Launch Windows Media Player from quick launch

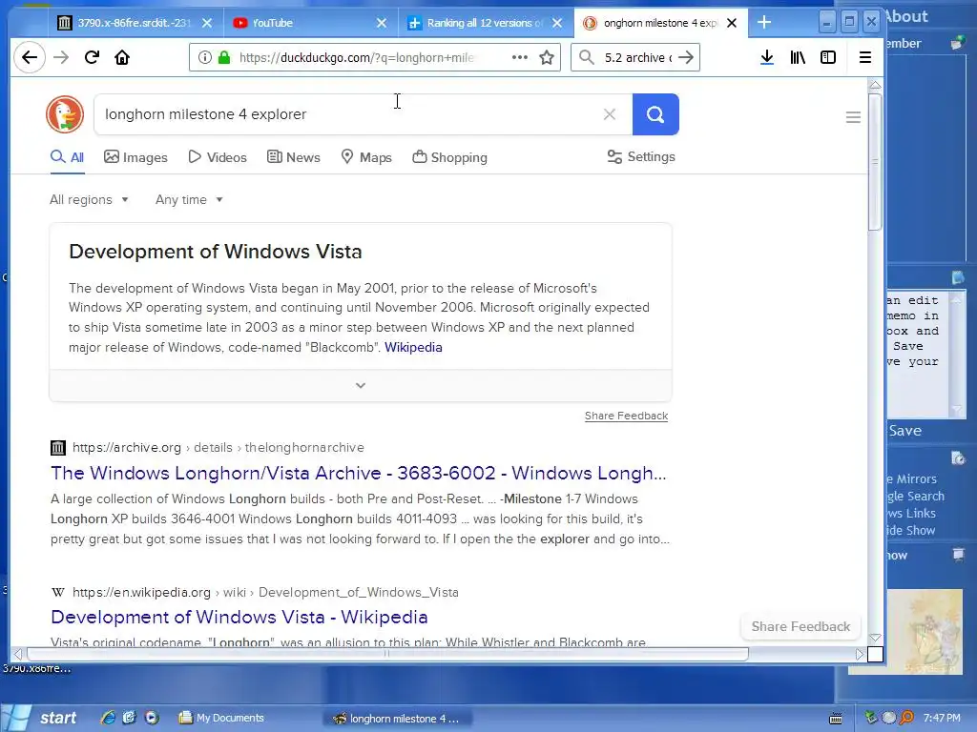click(152, 718)
